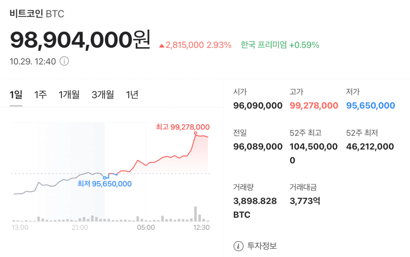Switch to the 1주 chart tab

pyautogui.click(x=40, y=95)
